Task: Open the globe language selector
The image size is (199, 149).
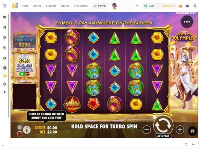Action: pyautogui.click(x=5, y=84)
